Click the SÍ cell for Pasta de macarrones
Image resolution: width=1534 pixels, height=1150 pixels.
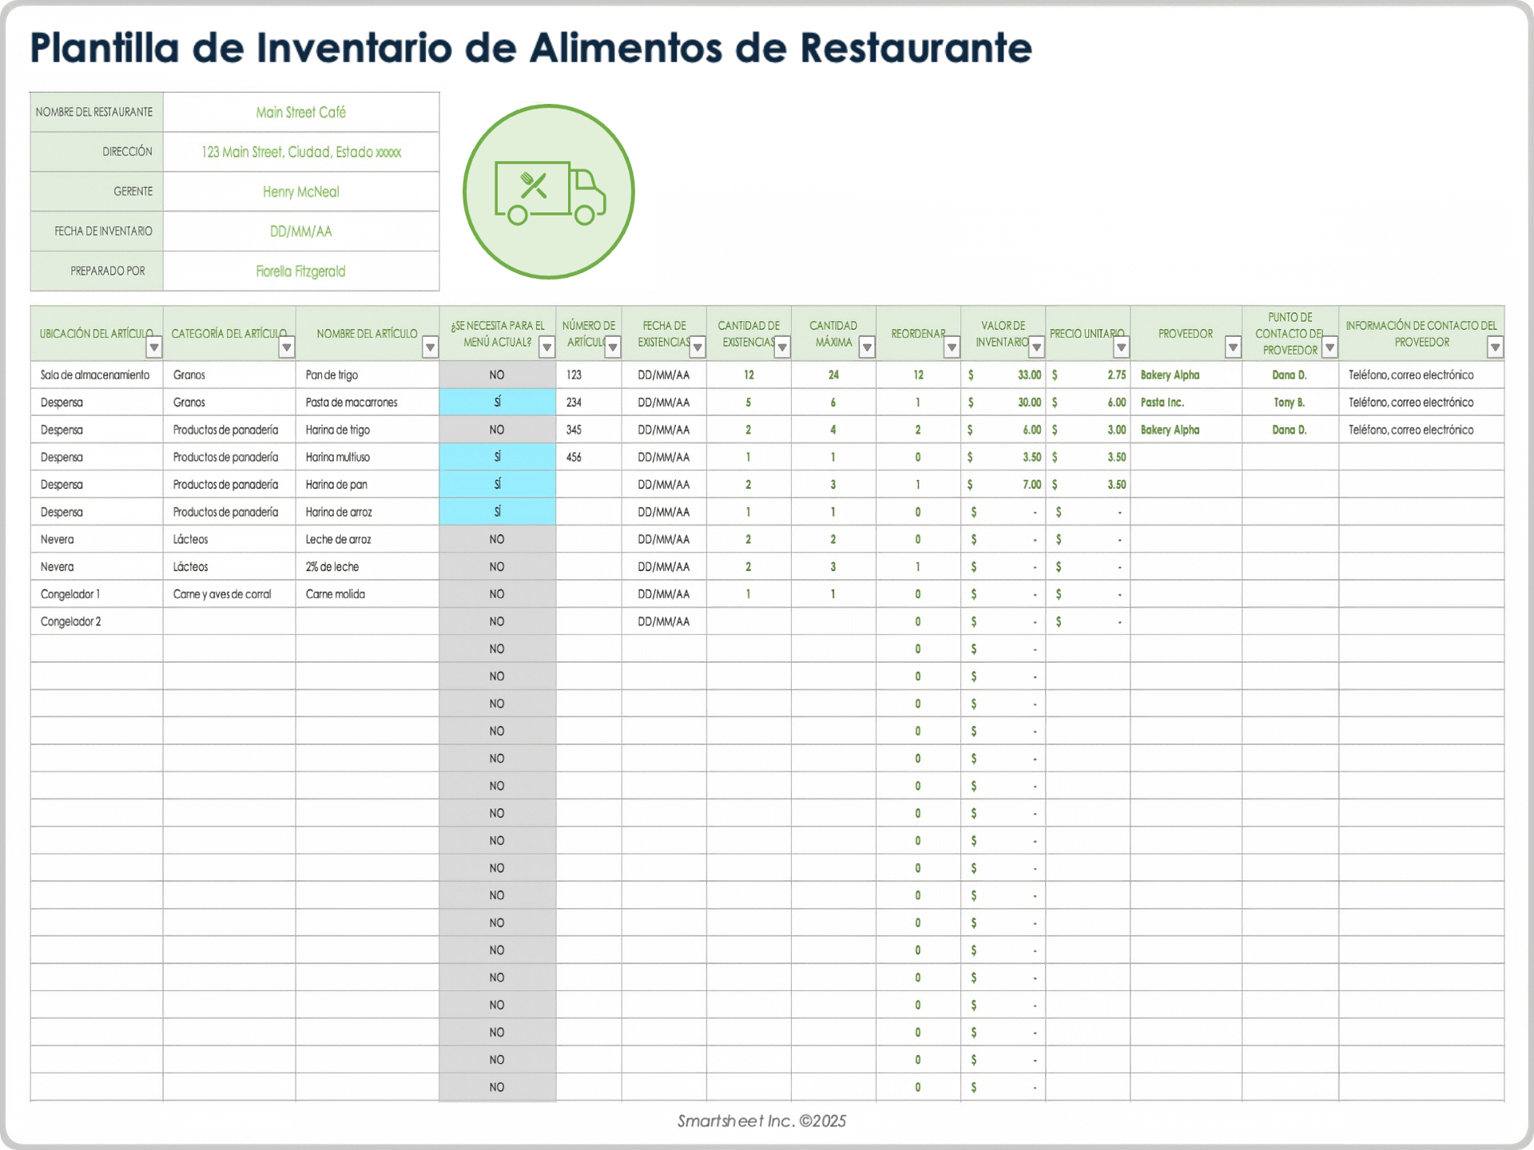pos(498,402)
